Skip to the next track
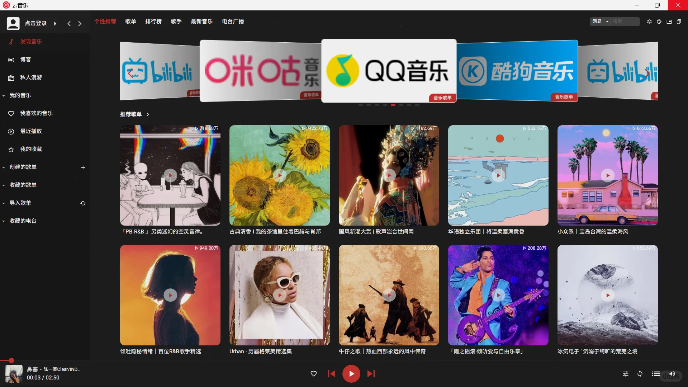Viewport: 688px width, 387px height. (x=371, y=374)
